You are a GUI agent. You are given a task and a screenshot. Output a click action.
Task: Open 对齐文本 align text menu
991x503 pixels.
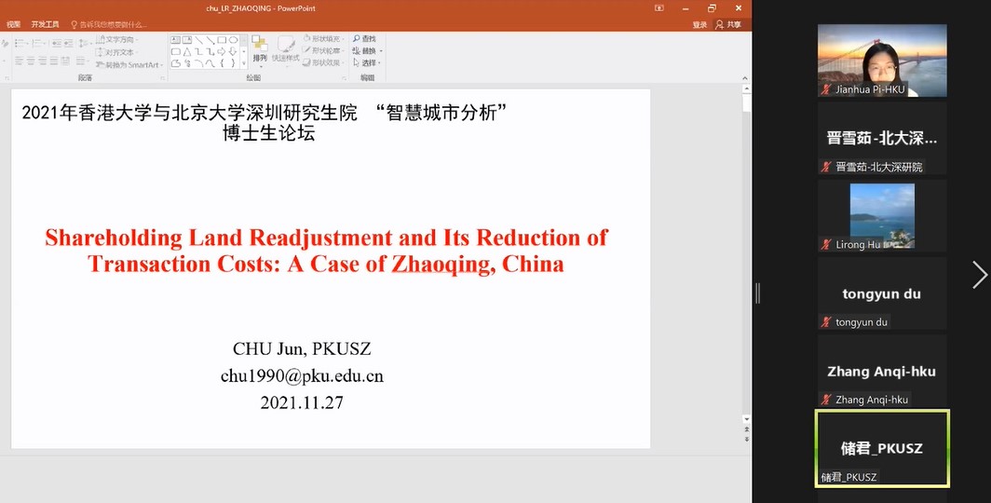tap(116, 52)
